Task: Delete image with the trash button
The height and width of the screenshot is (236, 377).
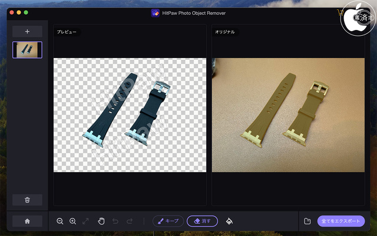Action: tap(27, 200)
